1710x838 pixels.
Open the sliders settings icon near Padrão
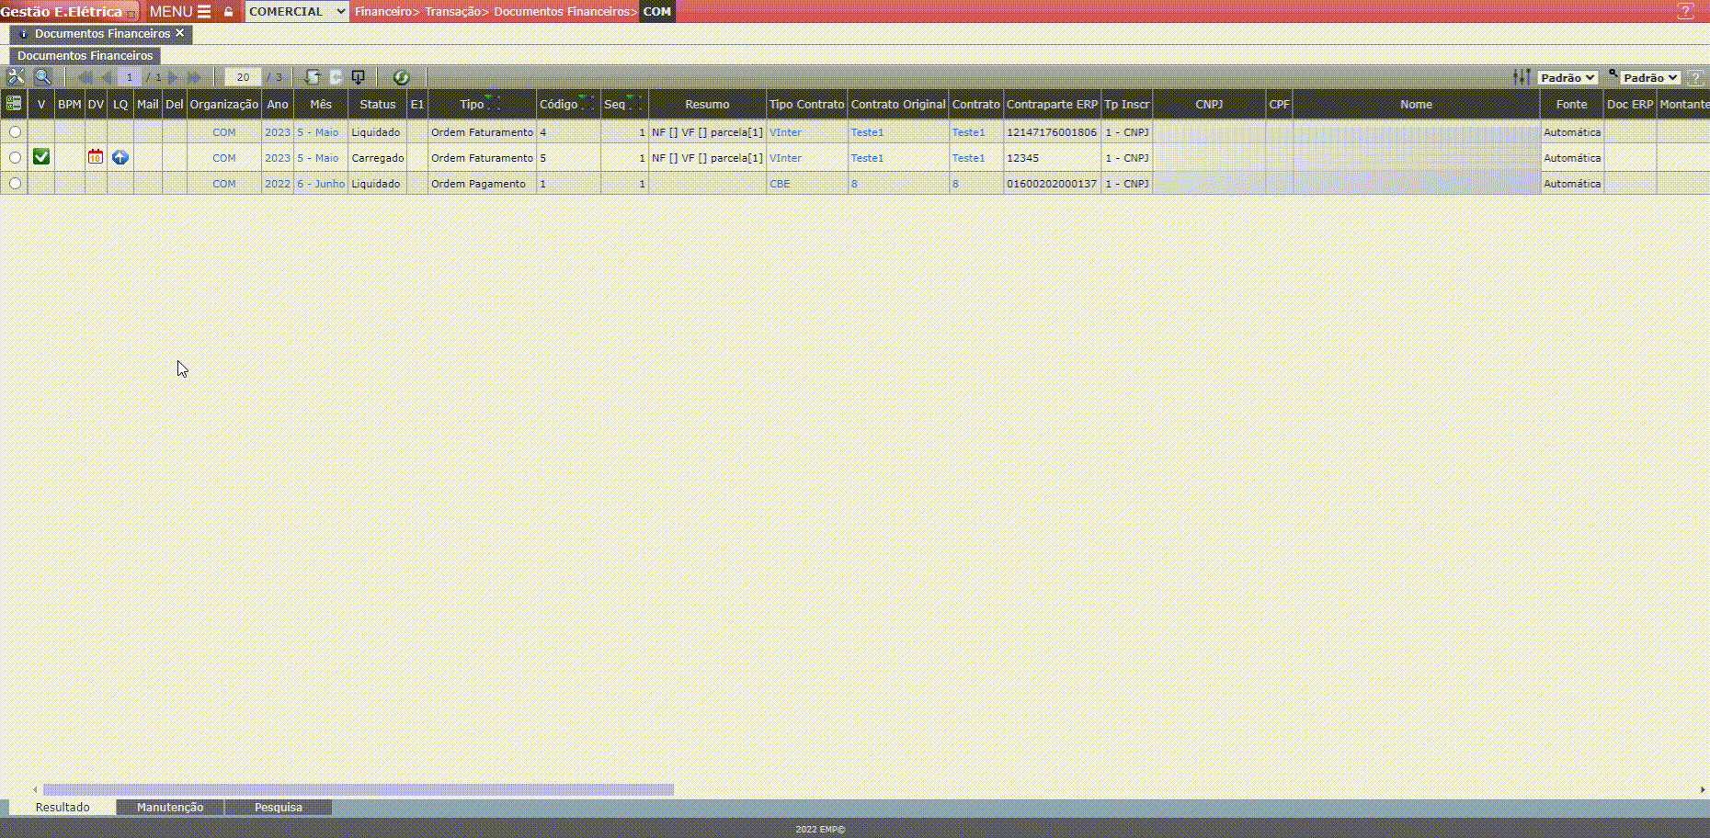pos(1522,77)
